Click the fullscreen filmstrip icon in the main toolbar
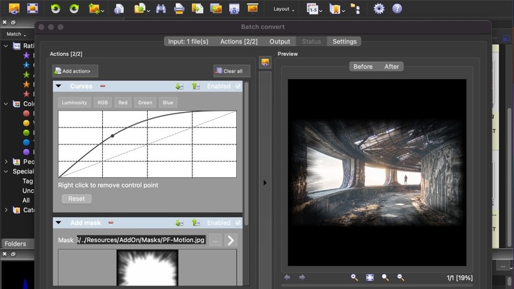The width and height of the screenshot is (514, 289). tap(32, 9)
